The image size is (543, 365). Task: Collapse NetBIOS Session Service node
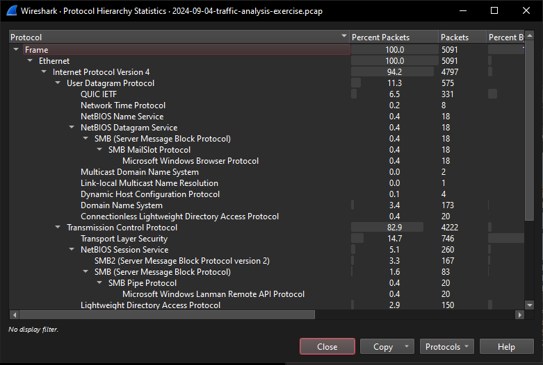(72, 249)
